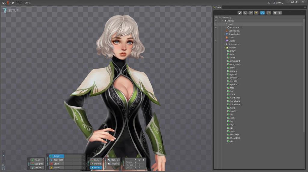The image size is (308, 172).
Task: Toggle Images compensation button
Action: [113, 164]
